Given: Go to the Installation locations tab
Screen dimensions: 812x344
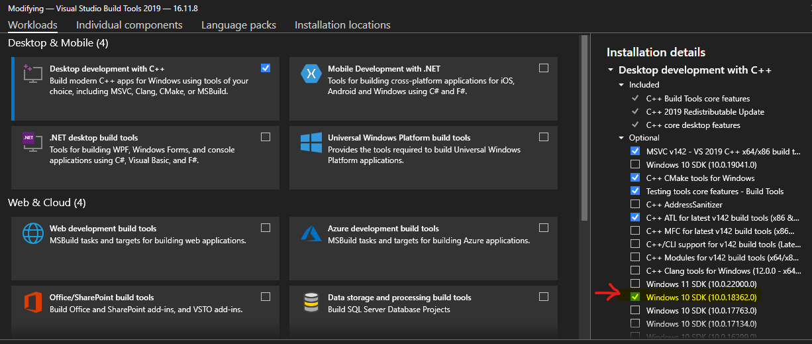Looking at the screenshot, I should (342, 25).
